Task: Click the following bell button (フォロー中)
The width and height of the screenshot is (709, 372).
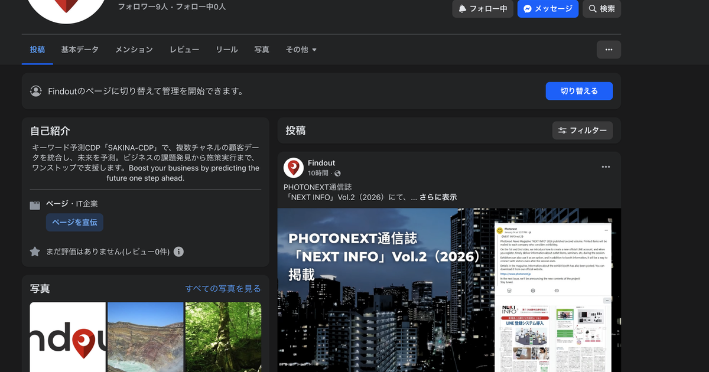Action: pyautogui.click(x=483, y=9)
